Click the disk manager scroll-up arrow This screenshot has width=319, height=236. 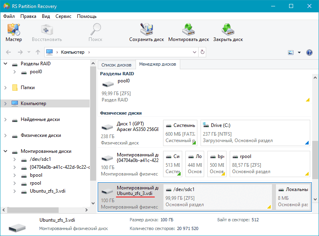click(315, 78)
